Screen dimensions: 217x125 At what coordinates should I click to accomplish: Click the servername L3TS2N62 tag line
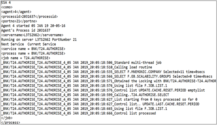[x=32, y=35]
